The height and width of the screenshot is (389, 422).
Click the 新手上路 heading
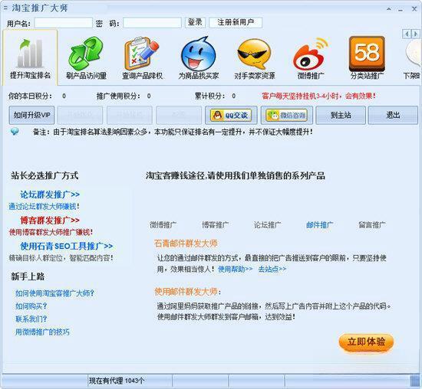point(28,276)
